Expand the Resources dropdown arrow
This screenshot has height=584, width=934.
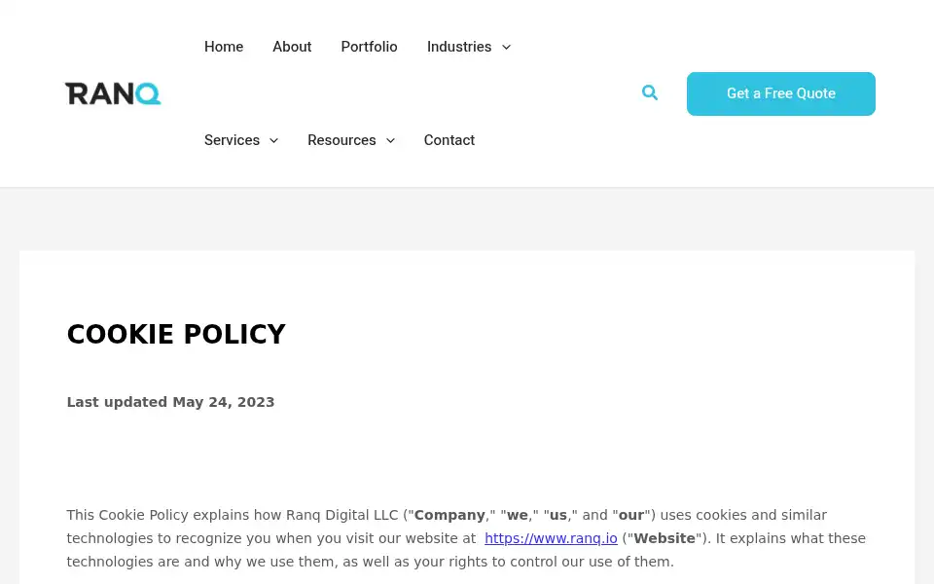point(391,140)
